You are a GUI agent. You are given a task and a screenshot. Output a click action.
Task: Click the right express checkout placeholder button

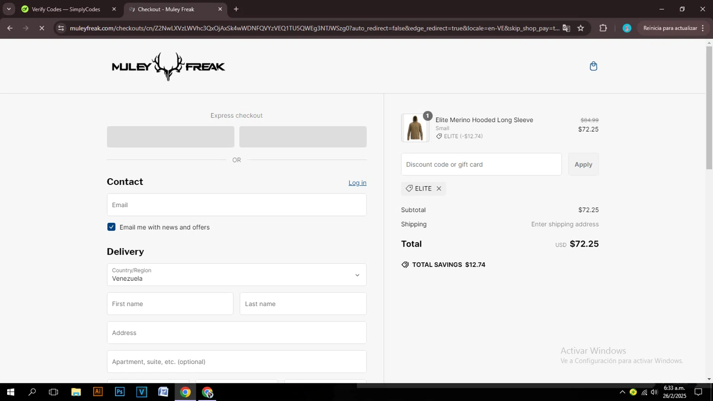303,137
